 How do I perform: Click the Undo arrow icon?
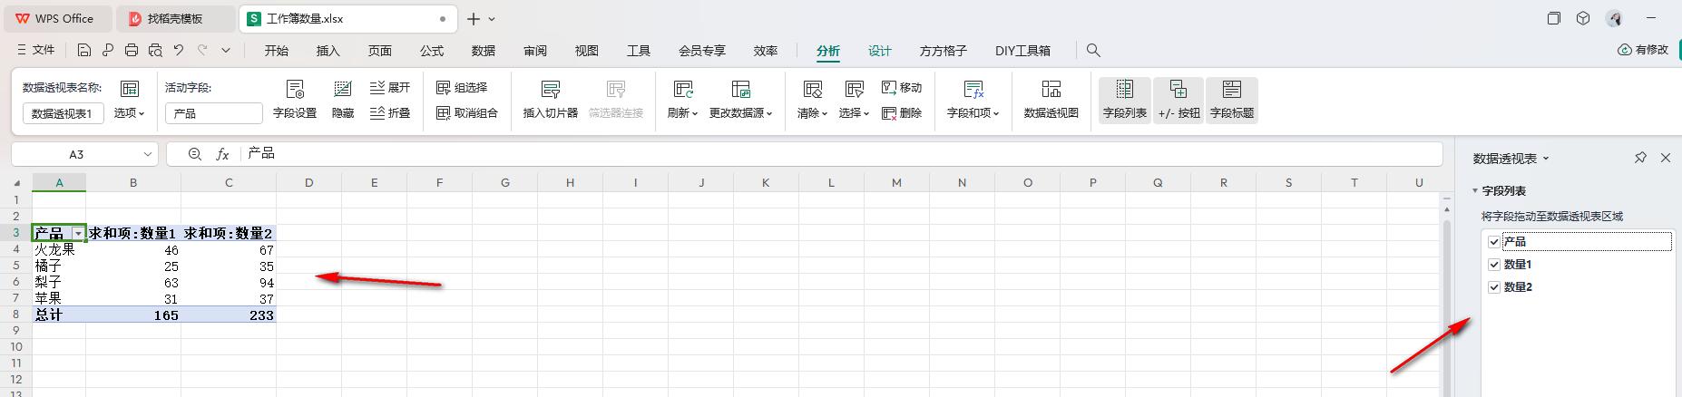click(x=179, y=50)
